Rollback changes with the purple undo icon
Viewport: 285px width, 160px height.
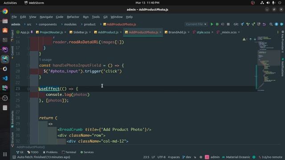point(264,24)
